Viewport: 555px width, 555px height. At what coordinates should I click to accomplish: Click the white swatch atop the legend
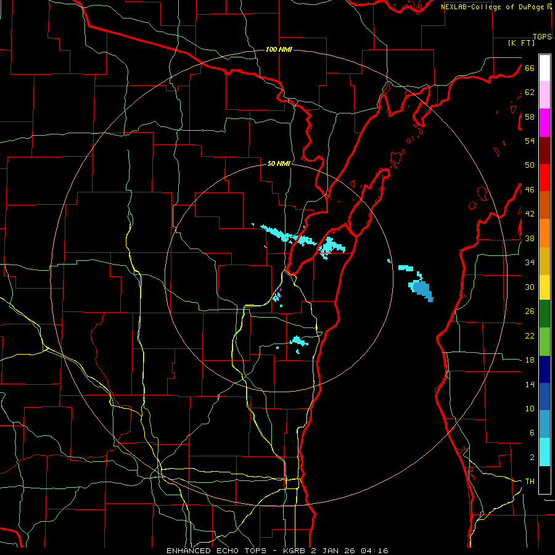point(545,68)
